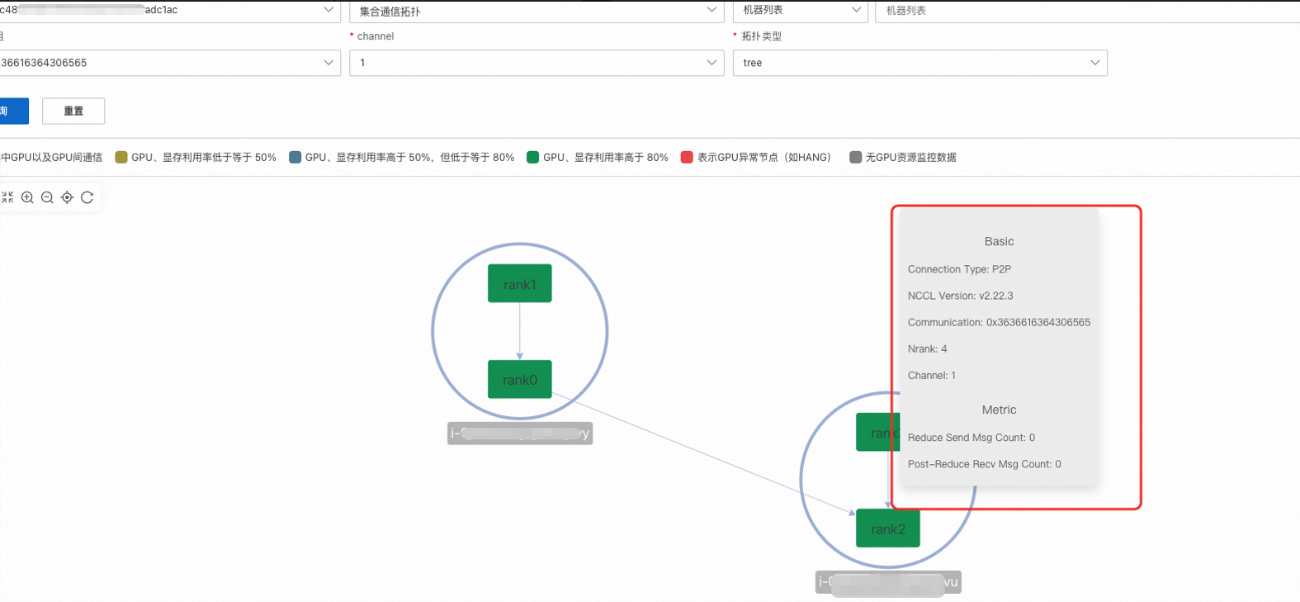This screenshot has width=1300, height=602.
Task: Open the 拓扑类型 dropdown showing tree
Action: point(920,63)
